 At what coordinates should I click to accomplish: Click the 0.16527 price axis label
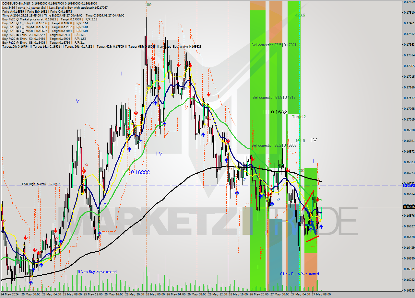[x=409, y=226]
